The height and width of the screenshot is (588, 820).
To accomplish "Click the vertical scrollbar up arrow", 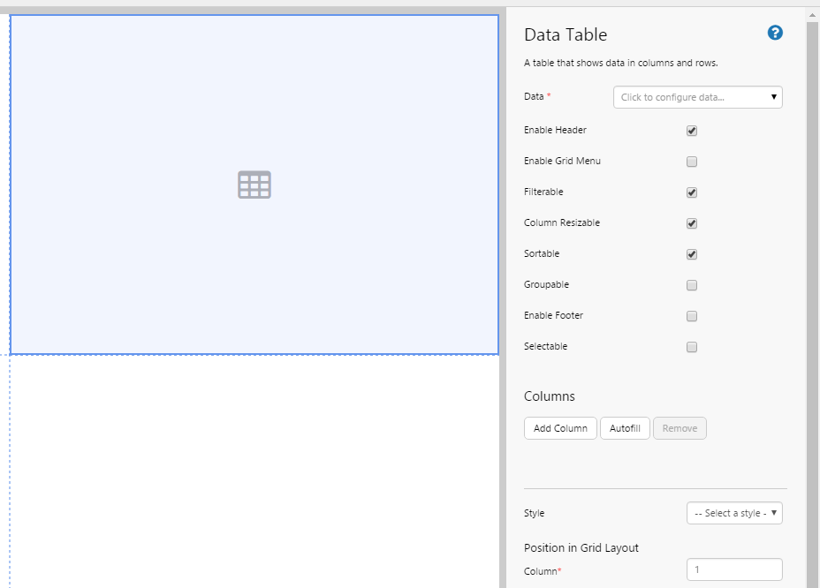I will coord(812,14).
